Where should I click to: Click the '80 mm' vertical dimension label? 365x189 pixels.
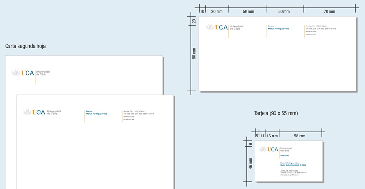pos(194,53)
